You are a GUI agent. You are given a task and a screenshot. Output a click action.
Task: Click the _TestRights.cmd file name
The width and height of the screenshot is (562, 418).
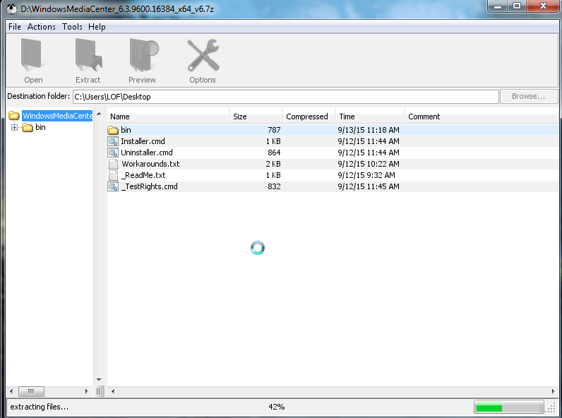[149, 186]
